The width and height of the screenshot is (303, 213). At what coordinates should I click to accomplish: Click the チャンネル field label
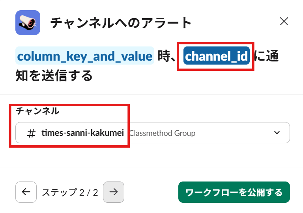point(37,111)
